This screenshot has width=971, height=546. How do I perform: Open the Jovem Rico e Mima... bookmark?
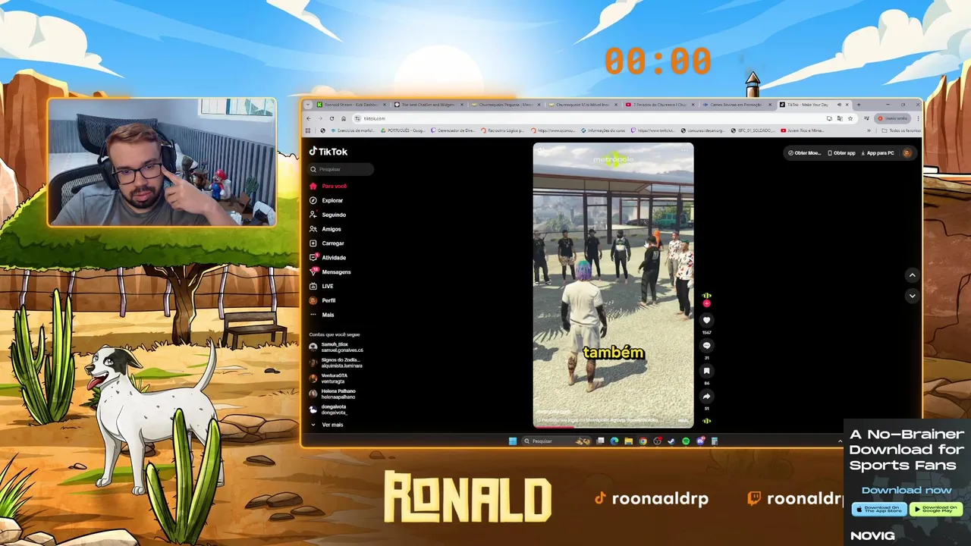coord(803,130)
